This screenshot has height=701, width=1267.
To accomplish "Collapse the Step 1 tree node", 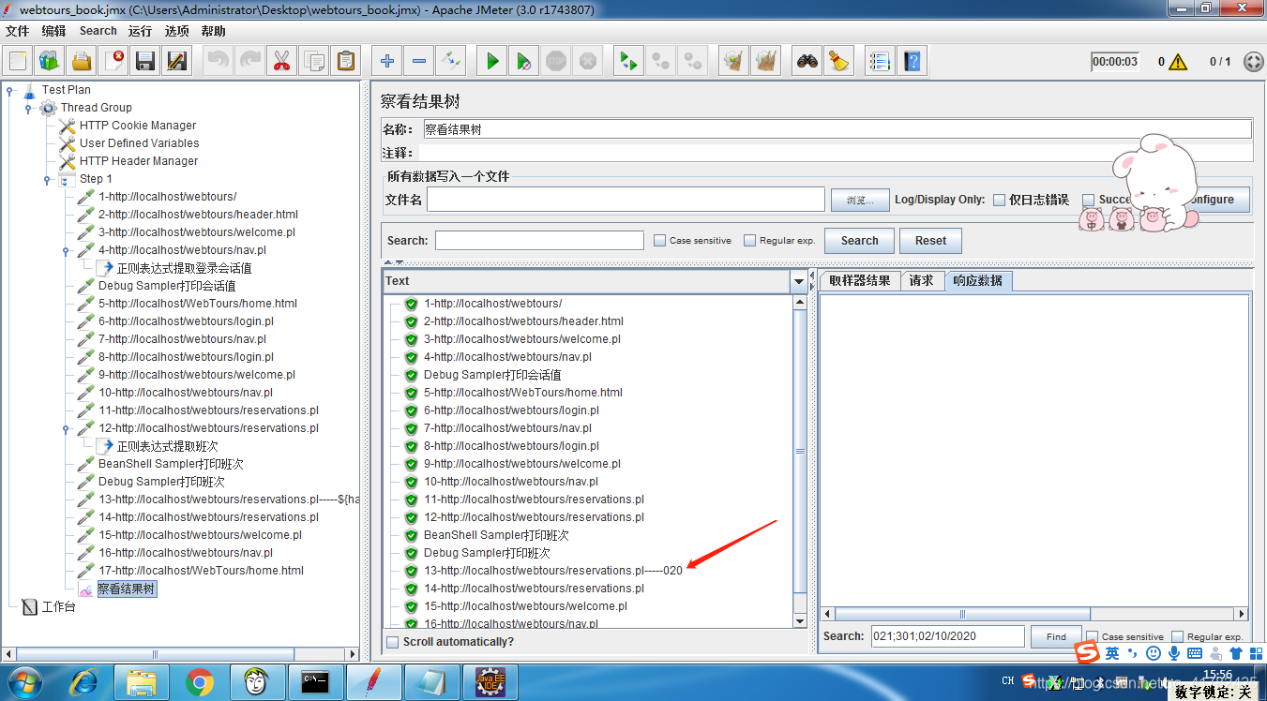I will [x=47, y=179].
